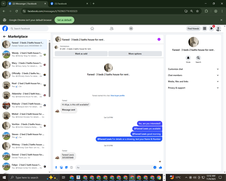The image size is (226, 181).
Task: Open Task View on the taskbar
Action: (x=64, y=177)
